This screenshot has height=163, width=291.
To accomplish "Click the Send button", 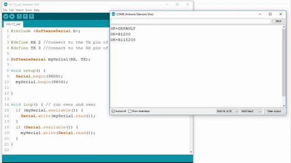I will (x=278, y=21).
